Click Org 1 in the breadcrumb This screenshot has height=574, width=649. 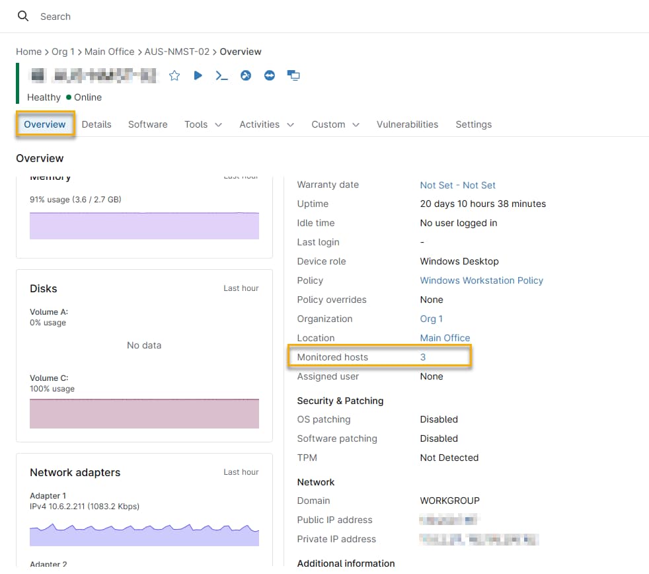(x=62, y=52)
